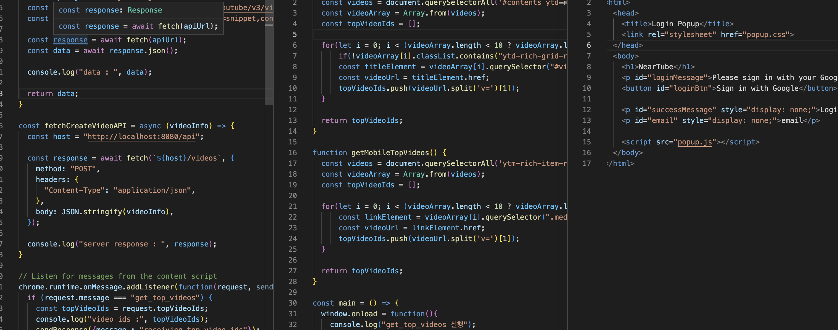Click 'if(!videoArray[i].classList.contains' line
838x330 pixels.
click(452, 56)
